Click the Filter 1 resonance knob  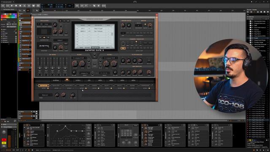pos(82,64)
